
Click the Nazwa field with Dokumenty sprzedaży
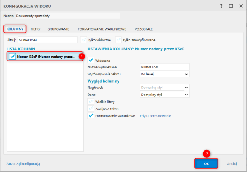[x=68, y=16]
